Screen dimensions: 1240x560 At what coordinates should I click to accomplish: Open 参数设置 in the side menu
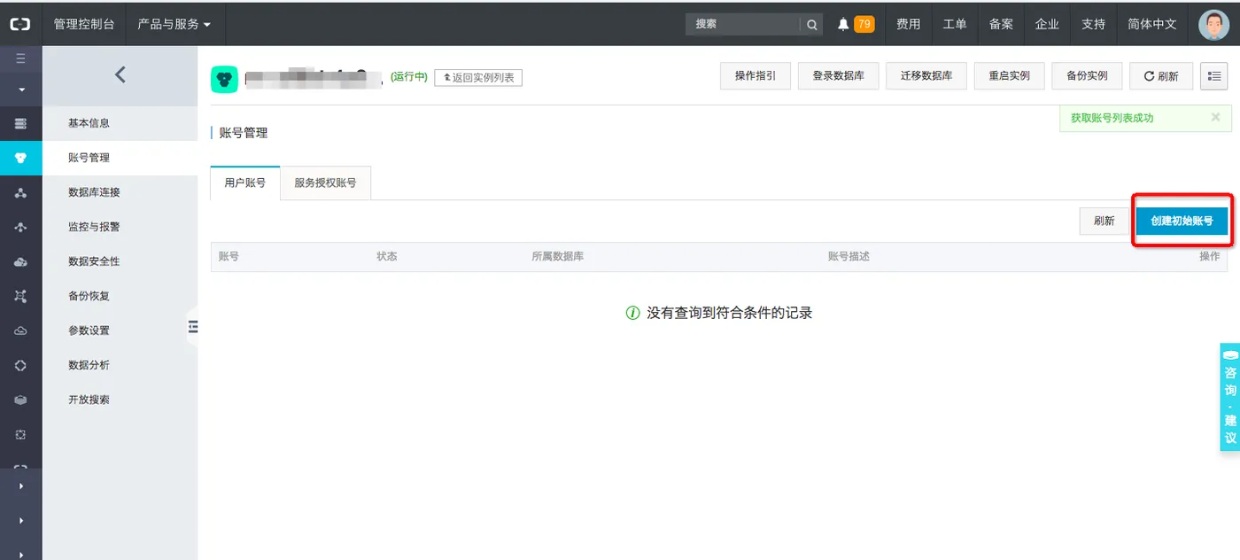point(120,331)
